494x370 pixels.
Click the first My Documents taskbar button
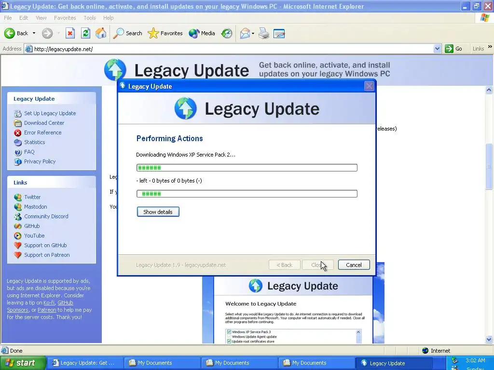[x=162, y=363]
